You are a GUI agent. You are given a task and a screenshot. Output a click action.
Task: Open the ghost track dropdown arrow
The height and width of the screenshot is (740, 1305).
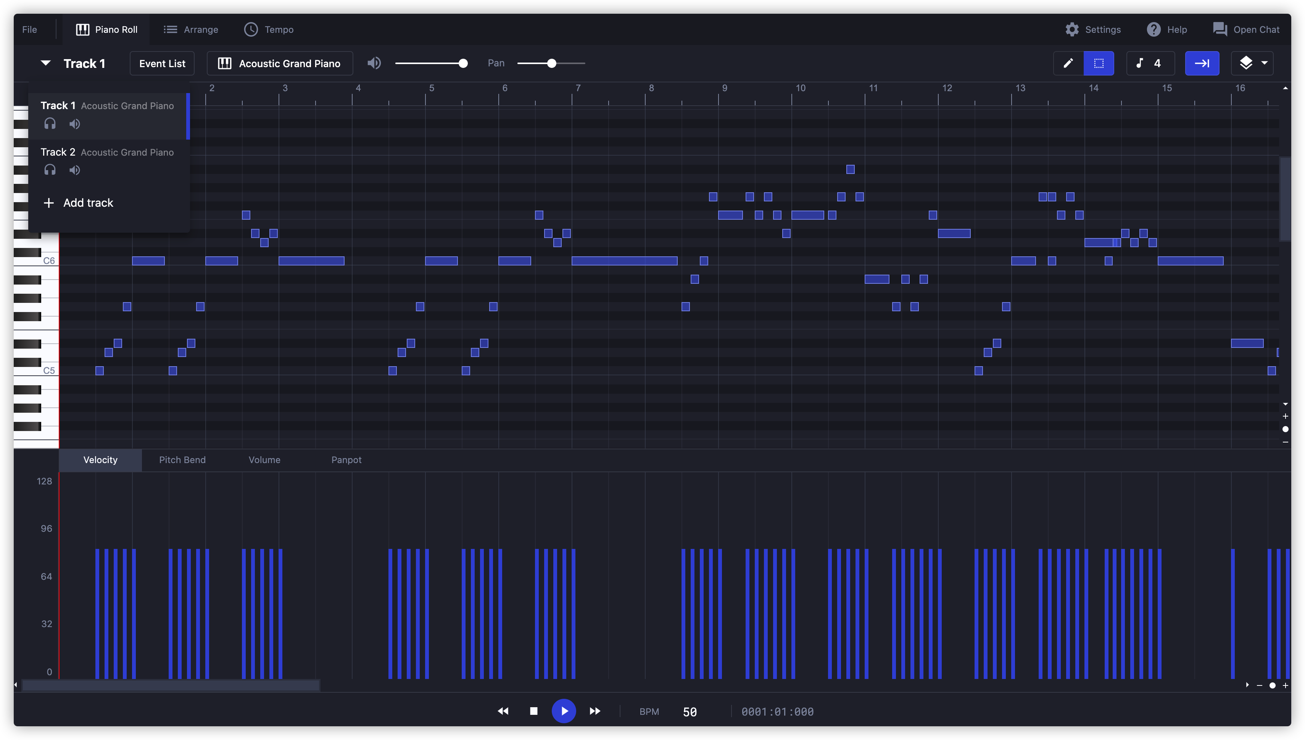(x=1264, y=63)
